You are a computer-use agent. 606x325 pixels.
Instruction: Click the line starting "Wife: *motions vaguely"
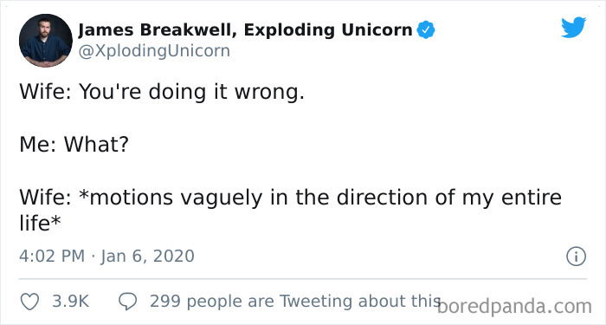(290, 198)
